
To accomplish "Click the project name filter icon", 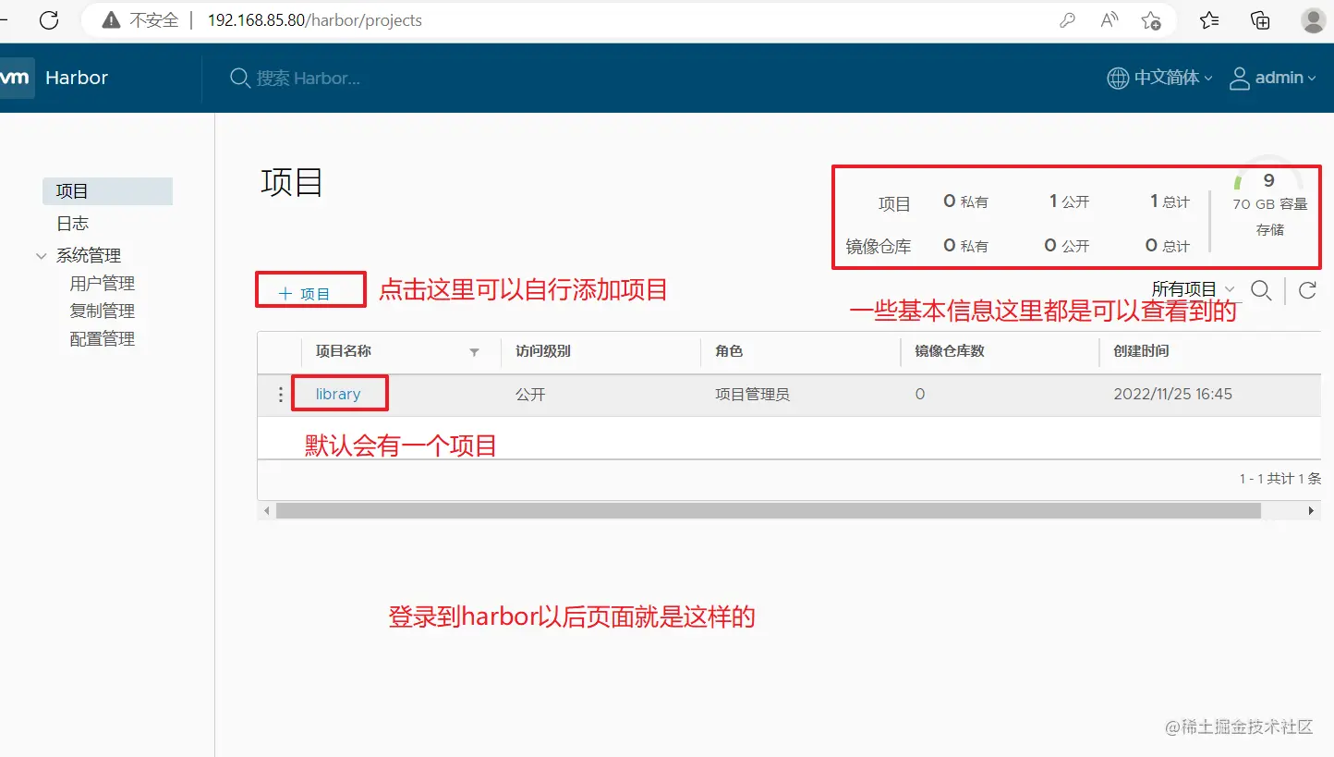I will [x=475, y=352].
